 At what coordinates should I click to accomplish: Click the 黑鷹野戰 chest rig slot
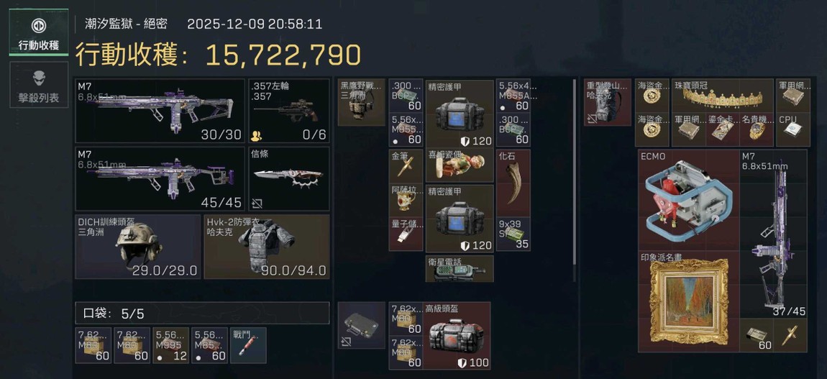tap(361, 102)
